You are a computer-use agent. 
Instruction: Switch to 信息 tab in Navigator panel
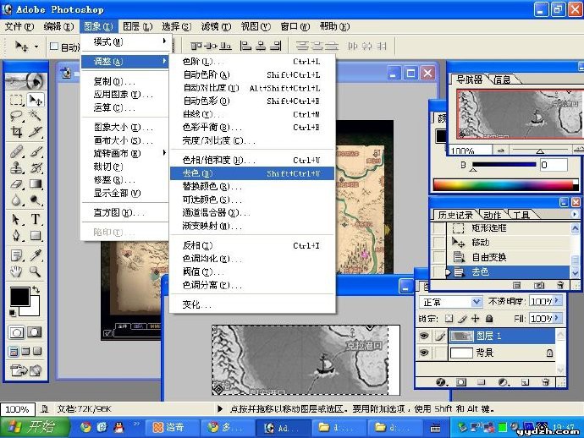502,79
